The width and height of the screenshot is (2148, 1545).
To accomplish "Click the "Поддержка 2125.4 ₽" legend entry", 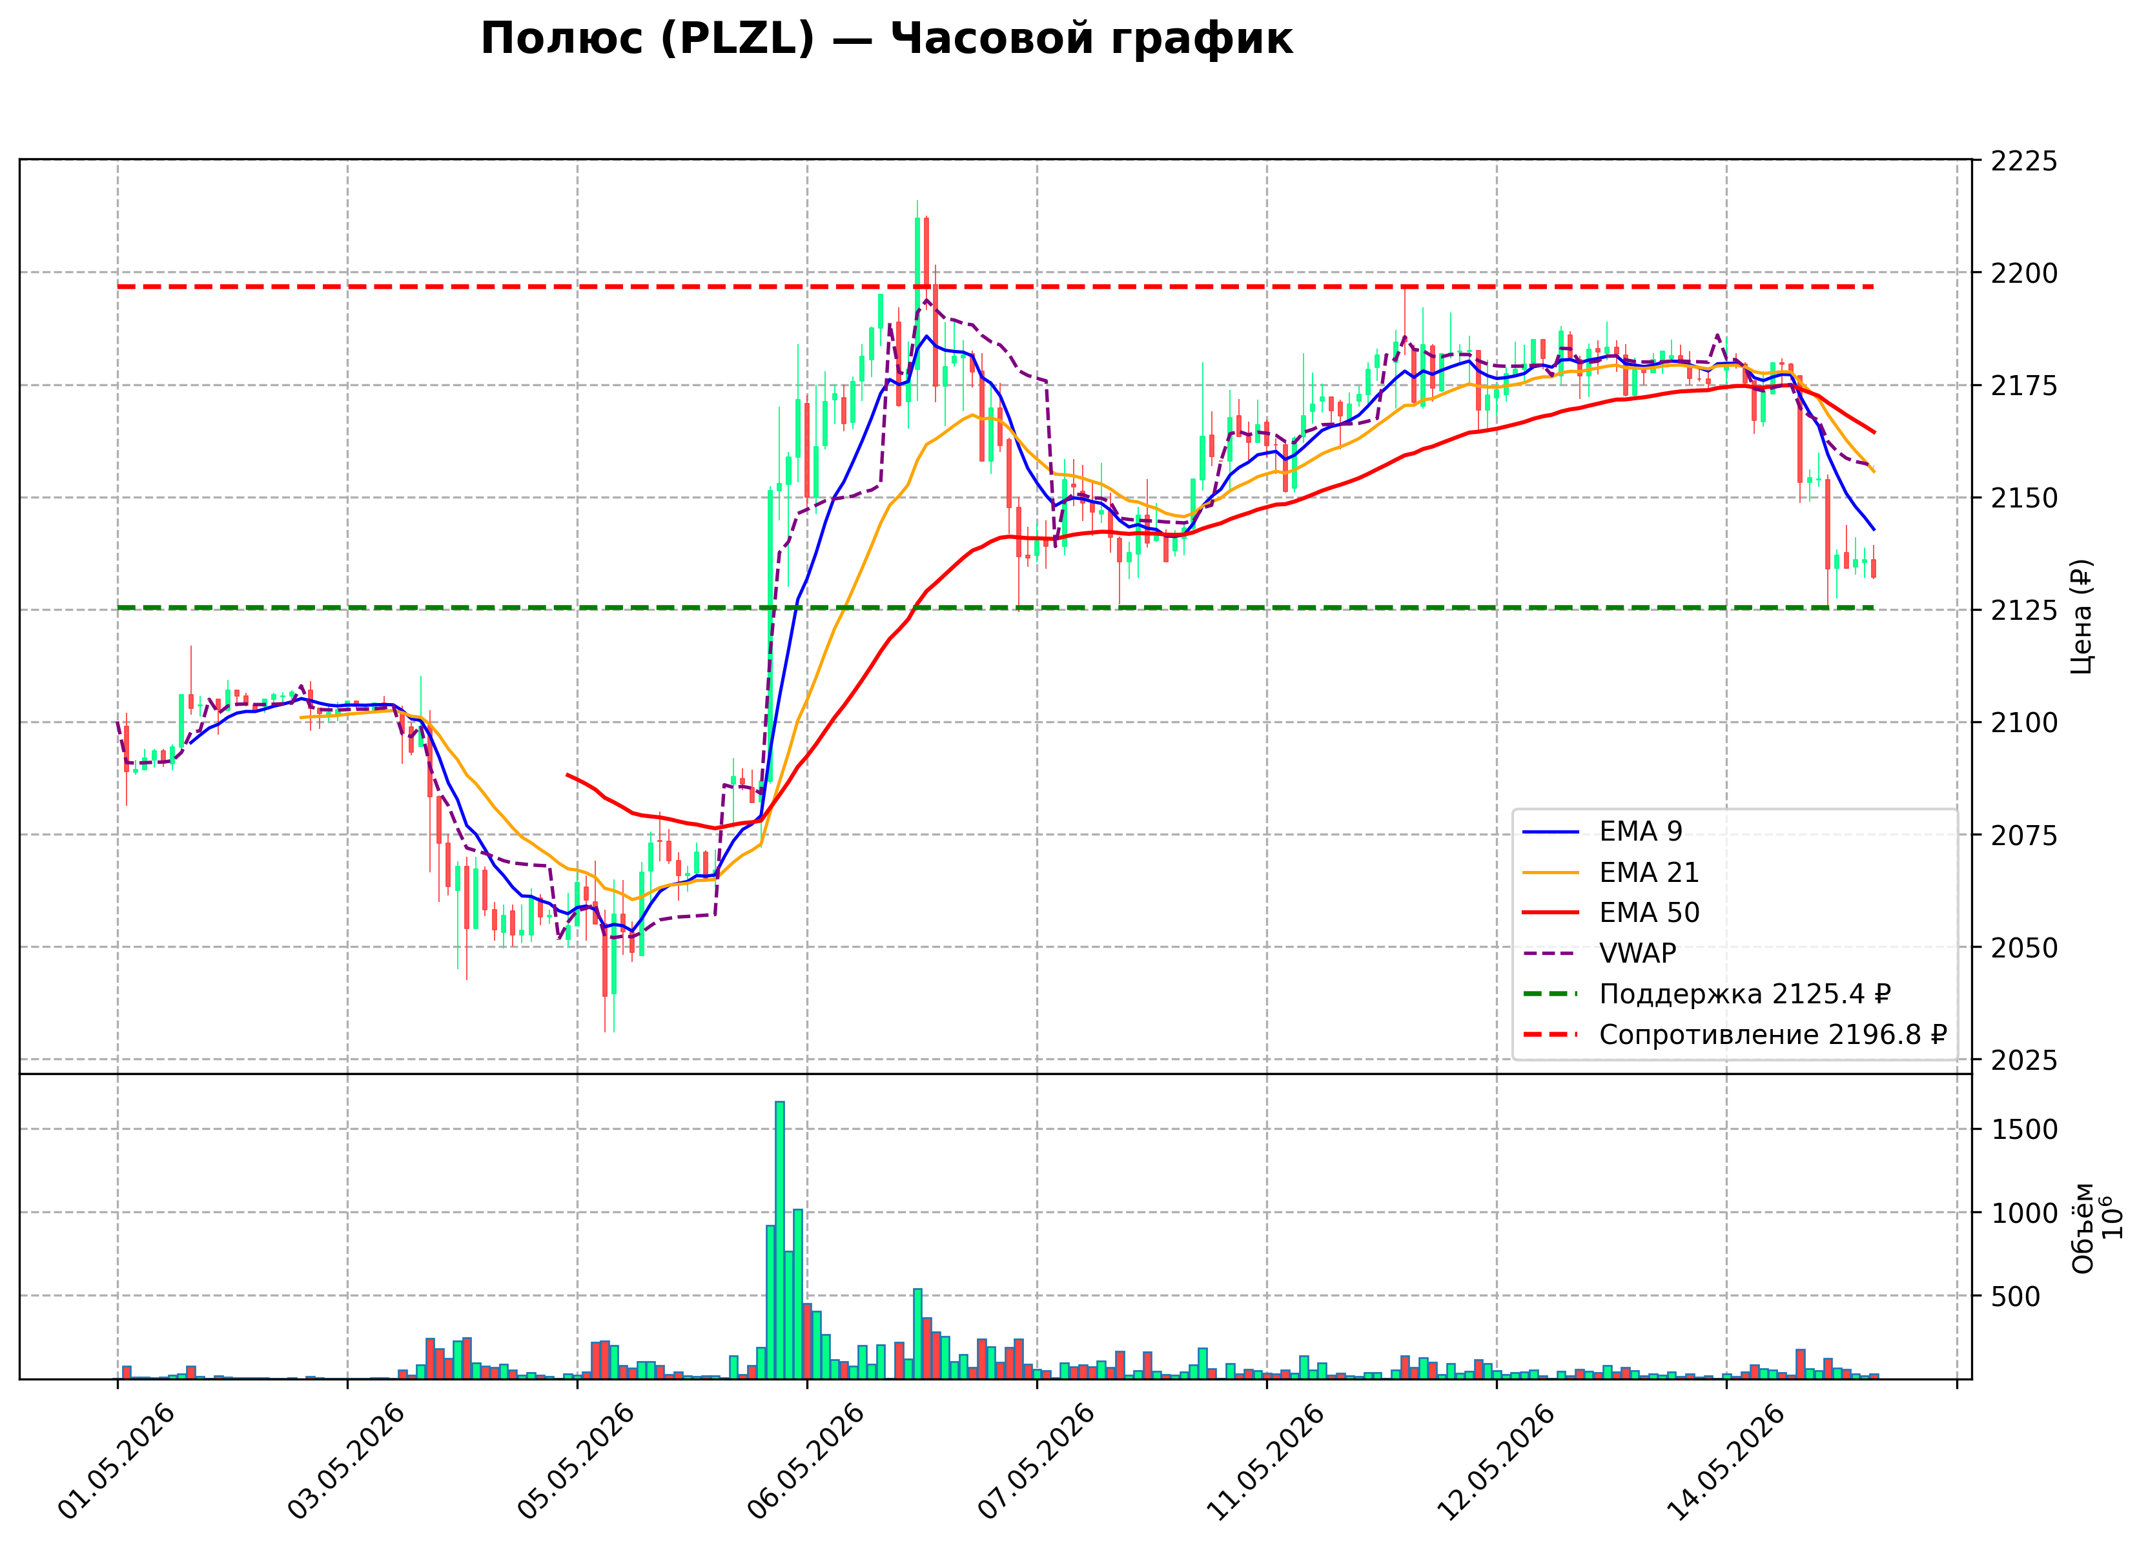I will (x=1746, y=994).
